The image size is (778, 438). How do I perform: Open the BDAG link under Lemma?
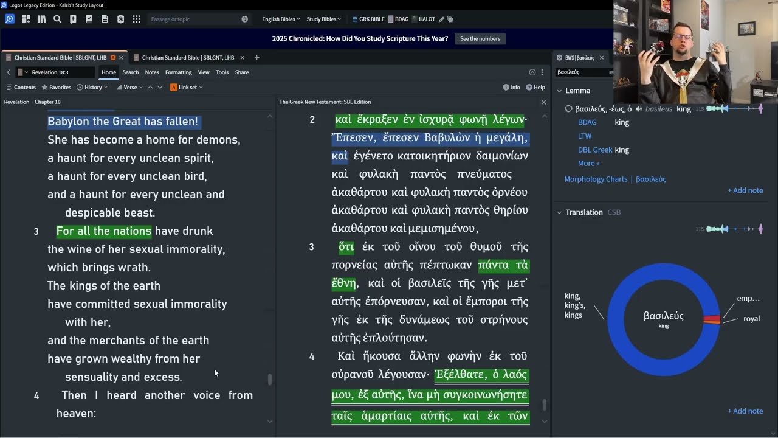coord(587,122)
